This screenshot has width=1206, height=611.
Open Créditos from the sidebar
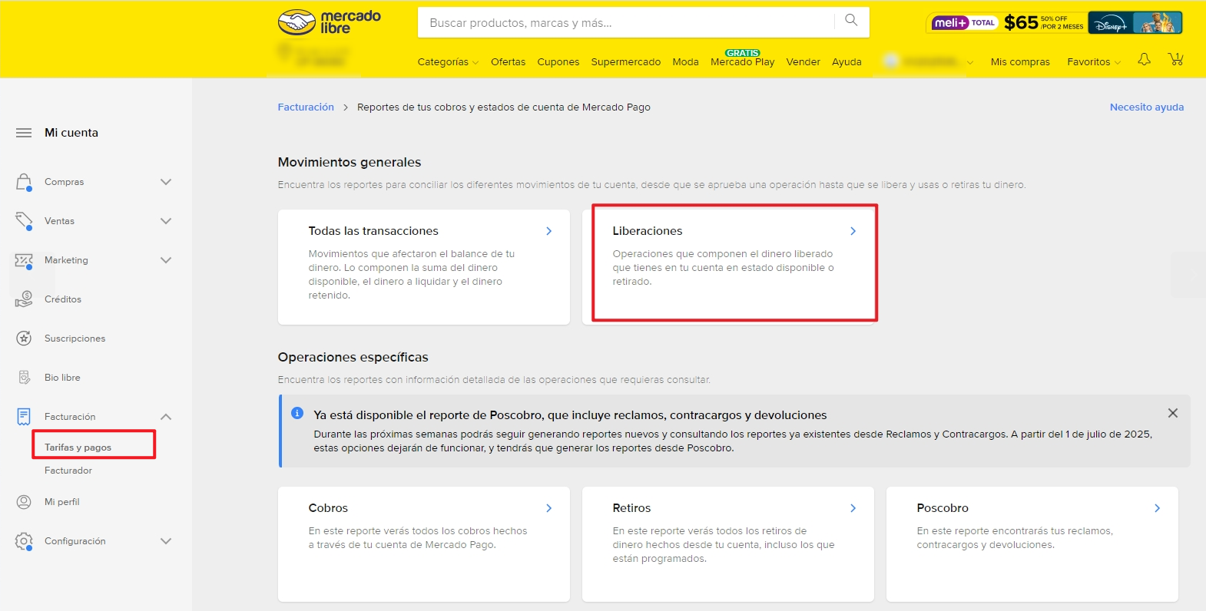click(62, 299)
